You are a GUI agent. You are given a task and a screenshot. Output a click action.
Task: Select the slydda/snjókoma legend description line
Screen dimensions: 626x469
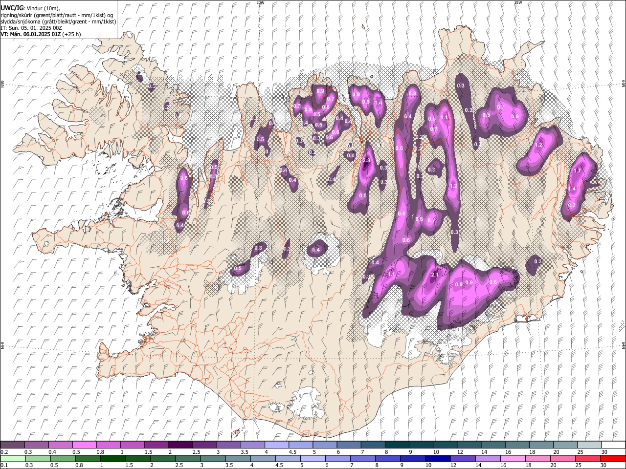[x=58, y=21]
